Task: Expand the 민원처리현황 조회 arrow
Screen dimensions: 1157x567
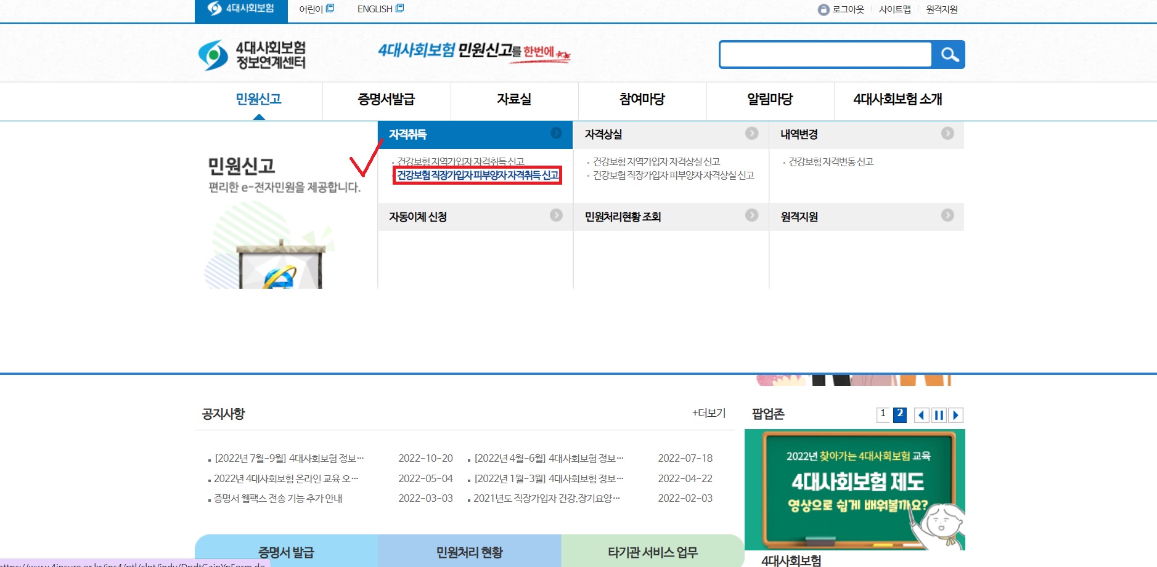Action: point(752,216)
